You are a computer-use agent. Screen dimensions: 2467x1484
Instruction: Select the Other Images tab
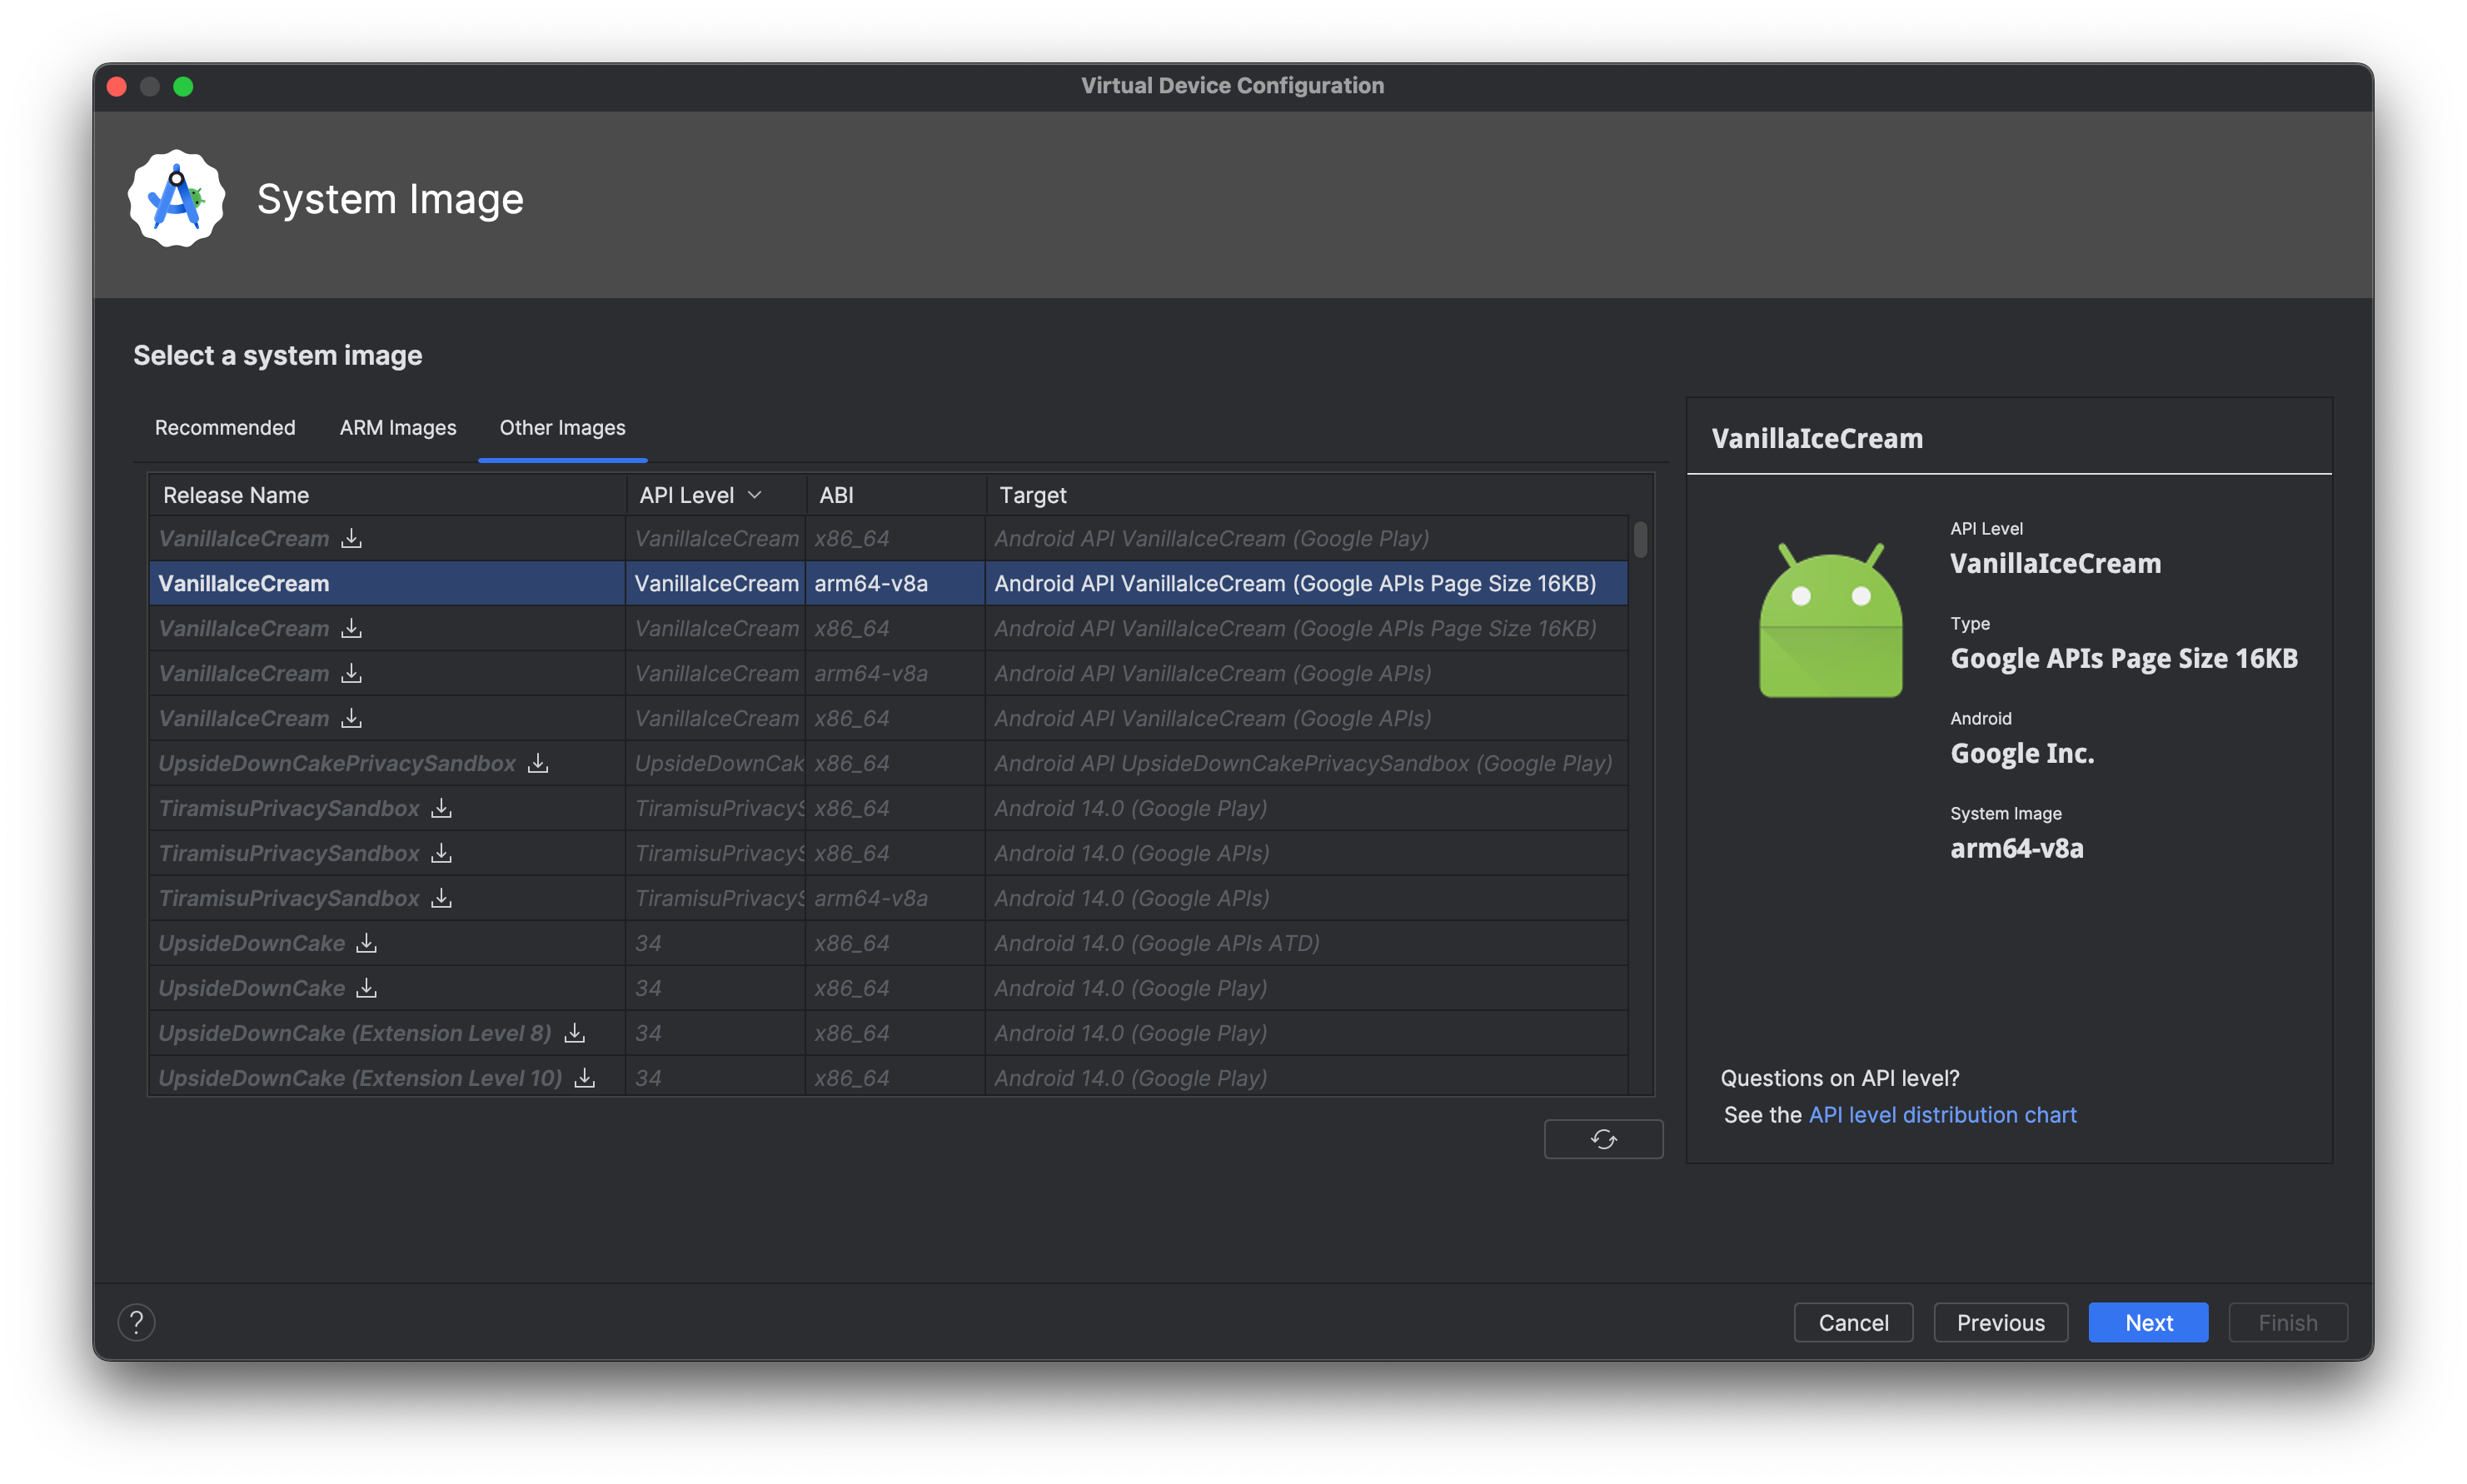[561, 426]
